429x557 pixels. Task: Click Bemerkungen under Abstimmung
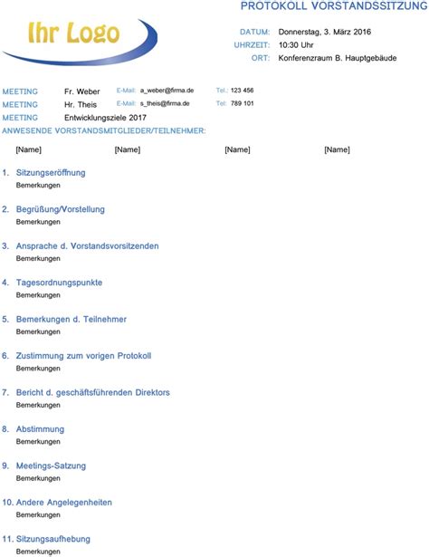(x=38, y=442)
